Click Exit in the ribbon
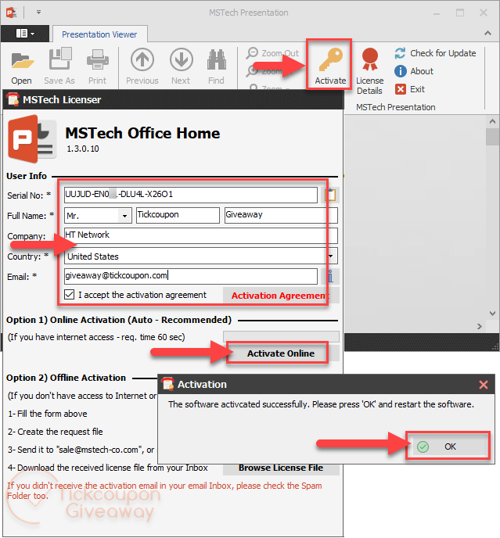This screenshot has height=538, width=500. click(410, 89)
